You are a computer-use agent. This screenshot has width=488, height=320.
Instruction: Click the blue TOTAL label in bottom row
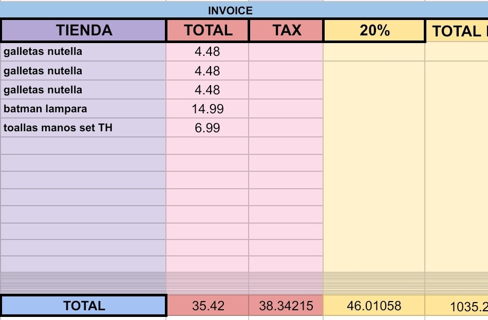[84, 306]
